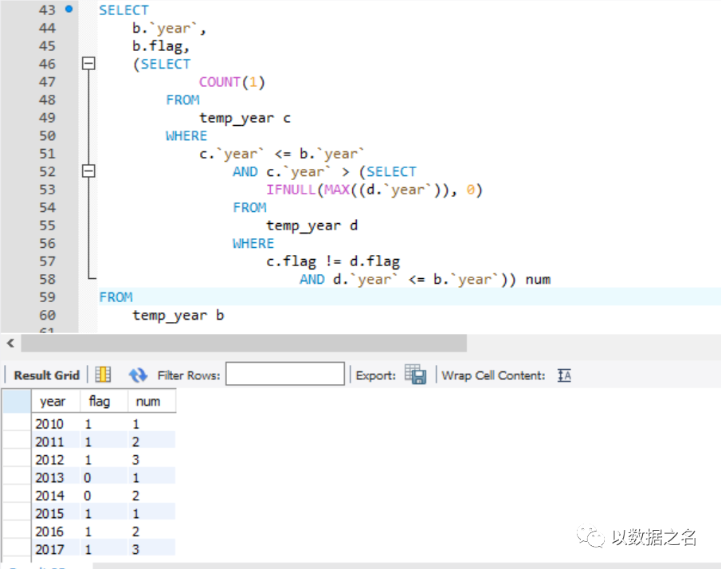Click the 'num' alias on line 58
This screenshot has width=721, height=569.
[x=538, y=280]
